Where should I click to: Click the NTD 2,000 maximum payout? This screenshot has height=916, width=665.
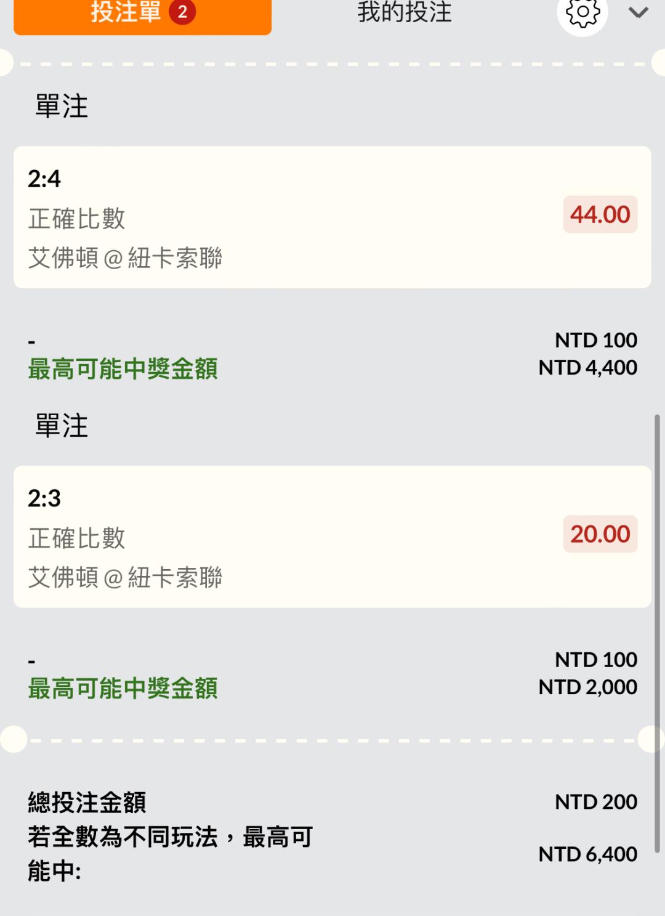point(587,687)
